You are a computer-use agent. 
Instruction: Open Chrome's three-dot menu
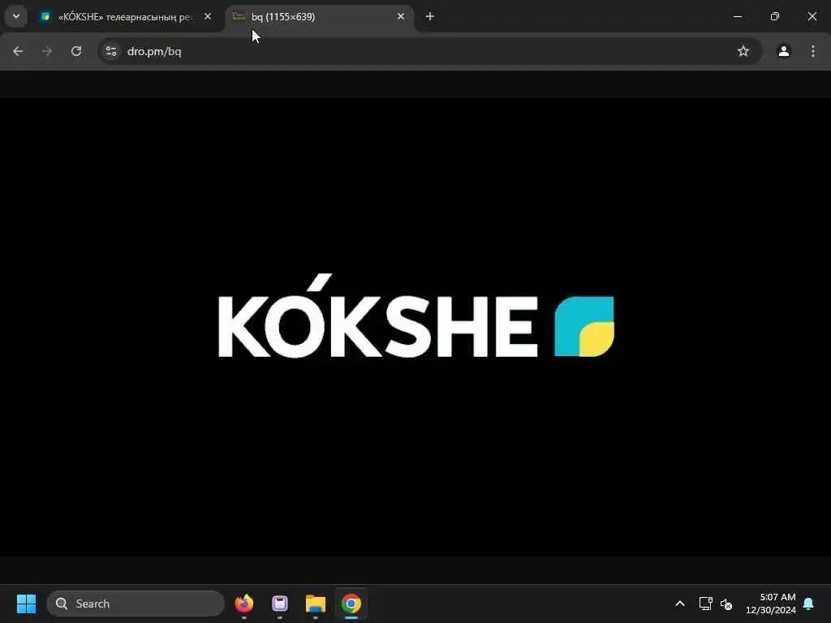813,51
